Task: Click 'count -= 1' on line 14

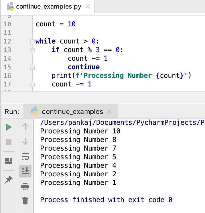Action: (88, 58)
